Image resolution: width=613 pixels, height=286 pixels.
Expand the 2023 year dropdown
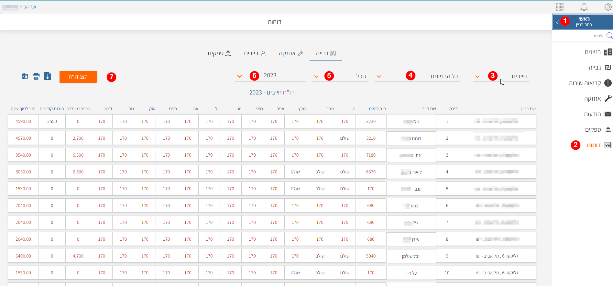(x=239, y=76)
